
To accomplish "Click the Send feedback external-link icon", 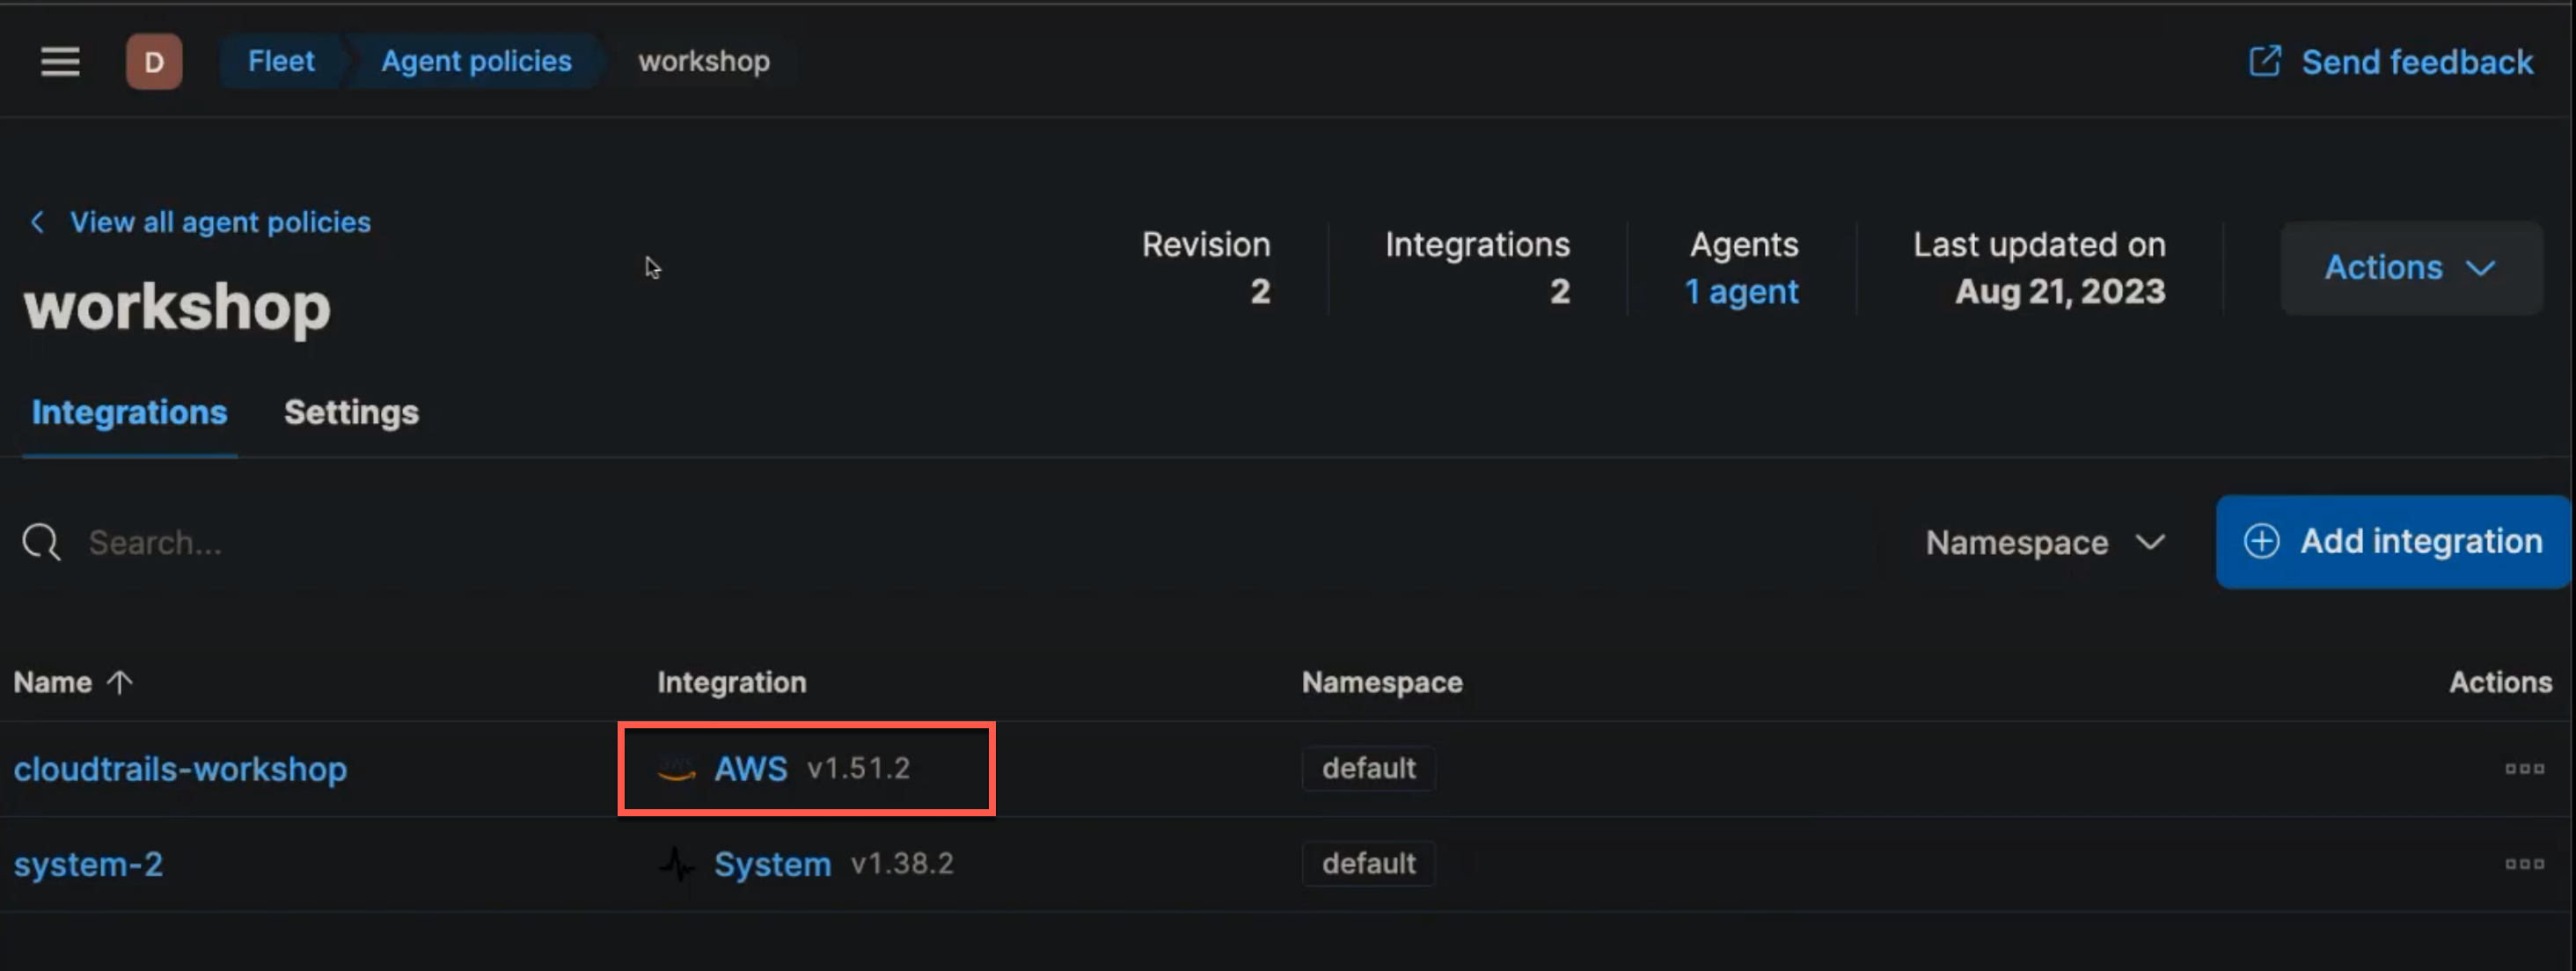I will [x=2264, y=62].
